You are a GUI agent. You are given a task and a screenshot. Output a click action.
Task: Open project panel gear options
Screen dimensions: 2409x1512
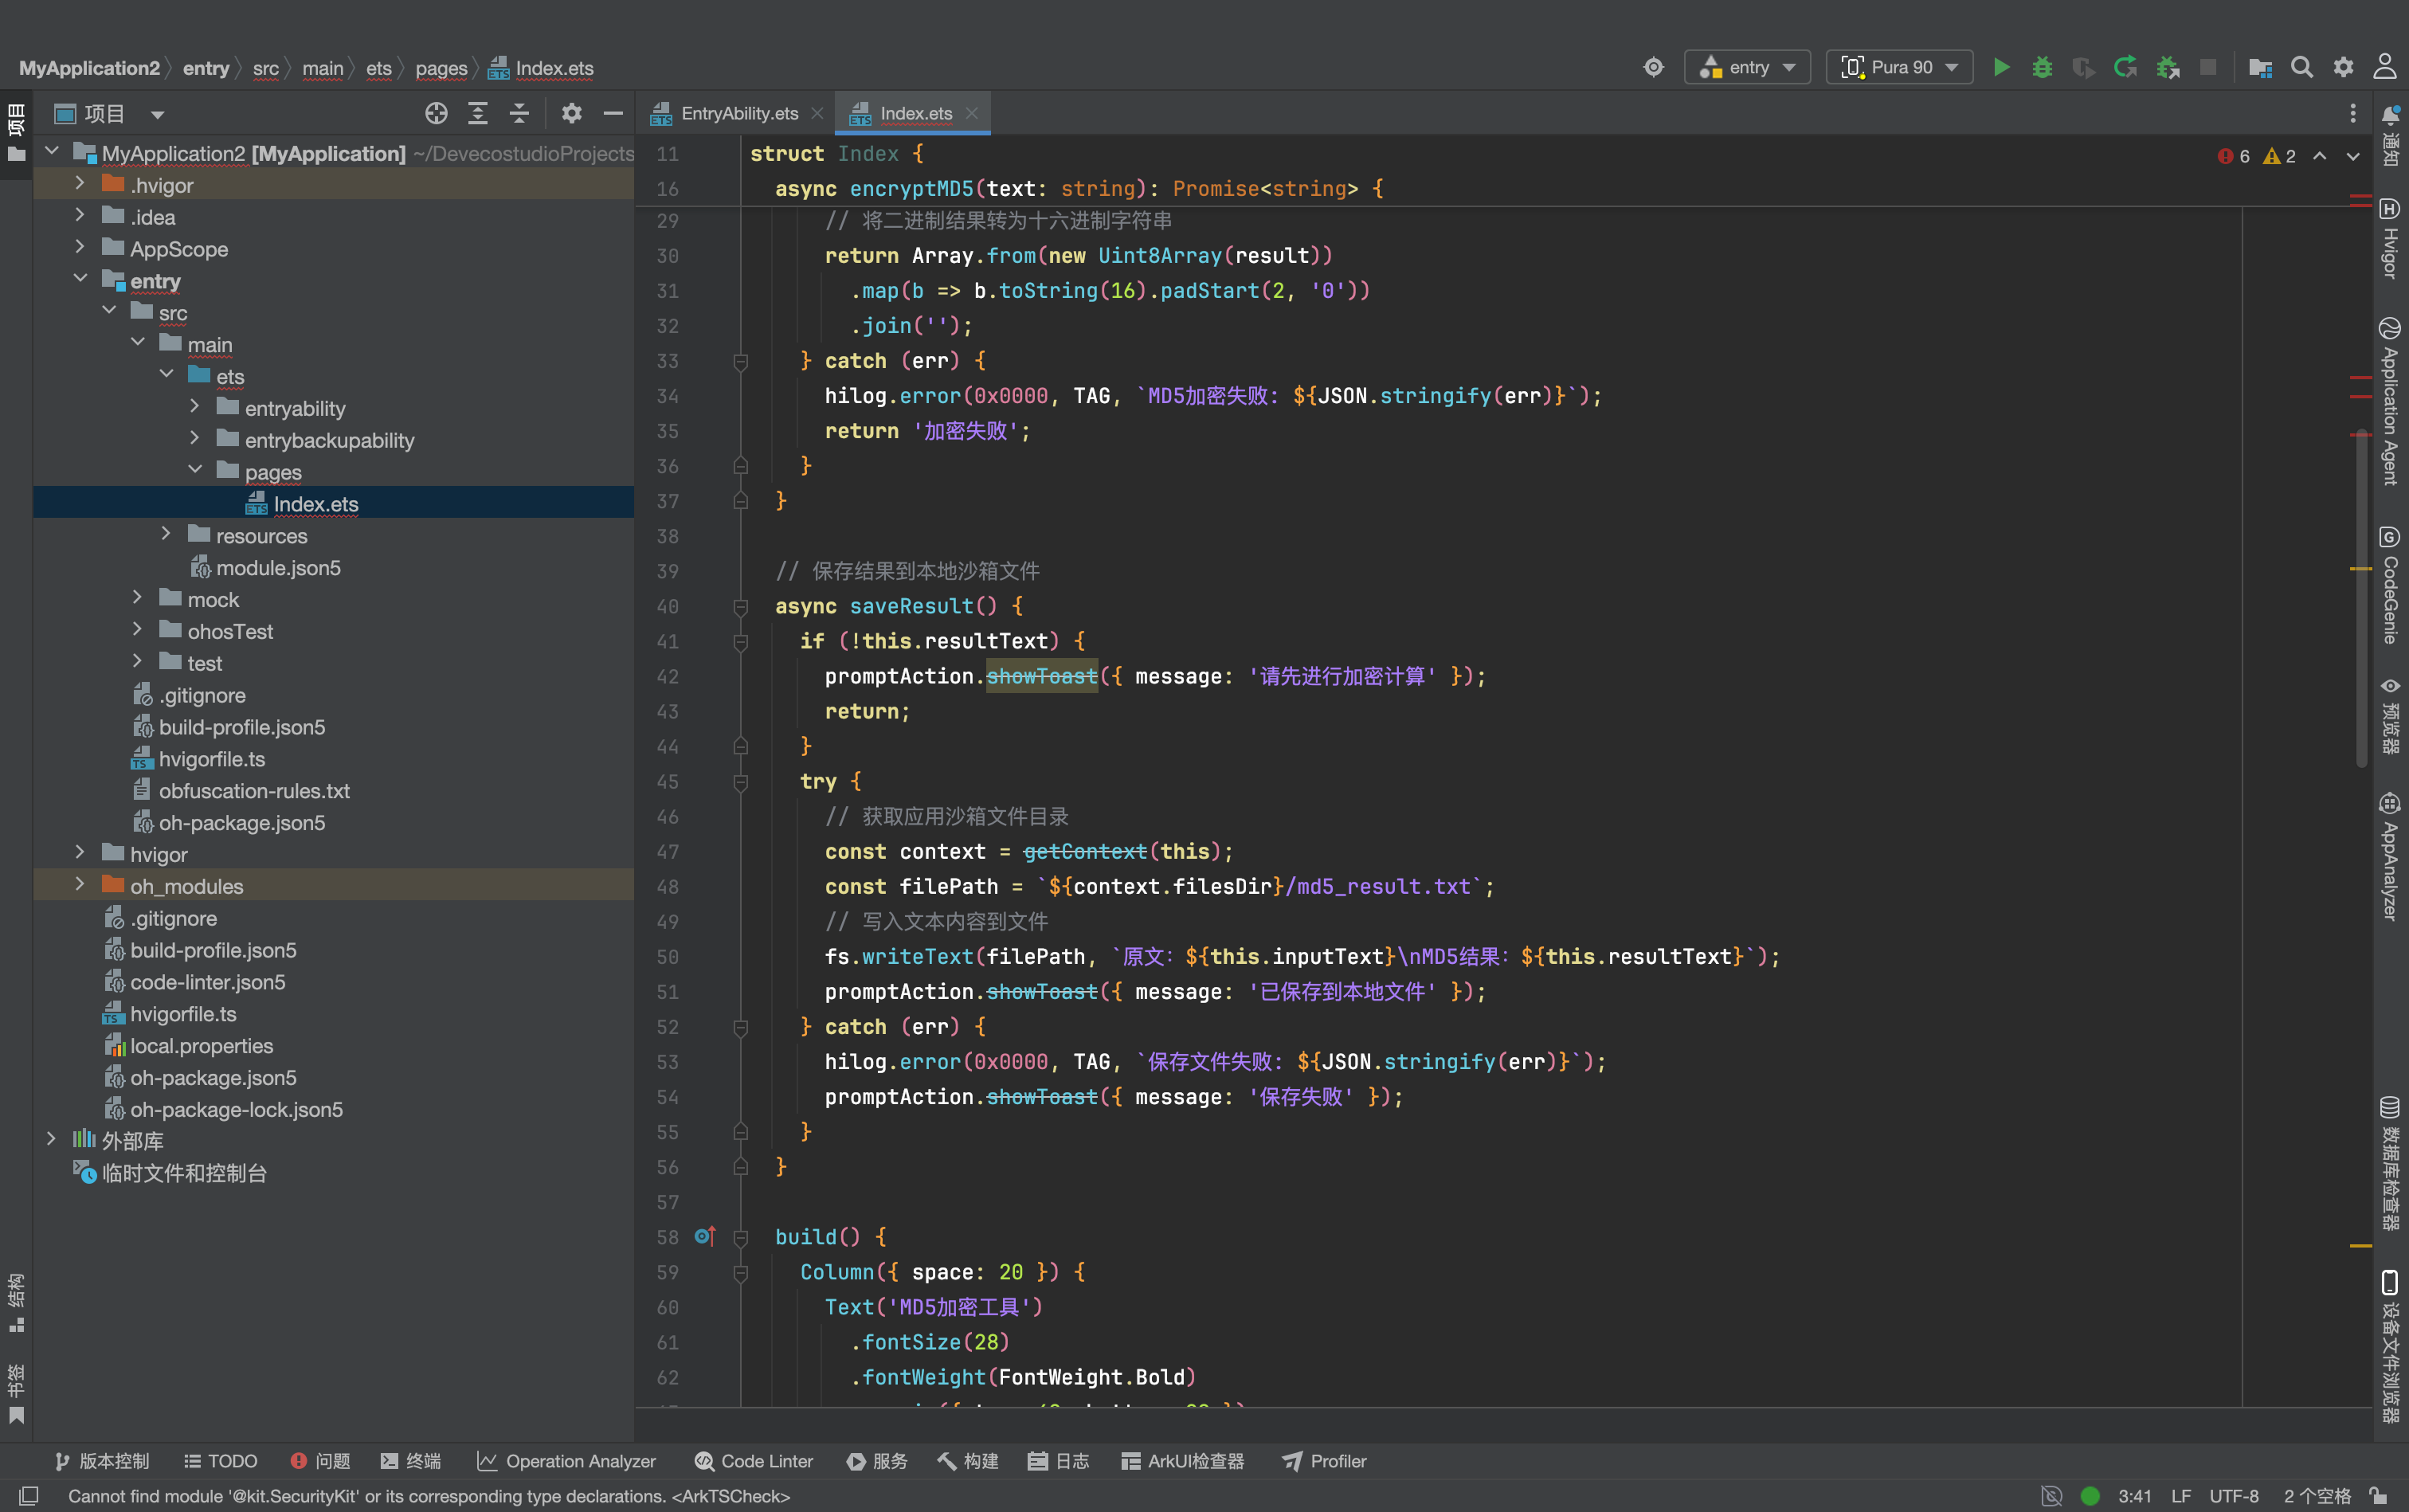point(571,114)
